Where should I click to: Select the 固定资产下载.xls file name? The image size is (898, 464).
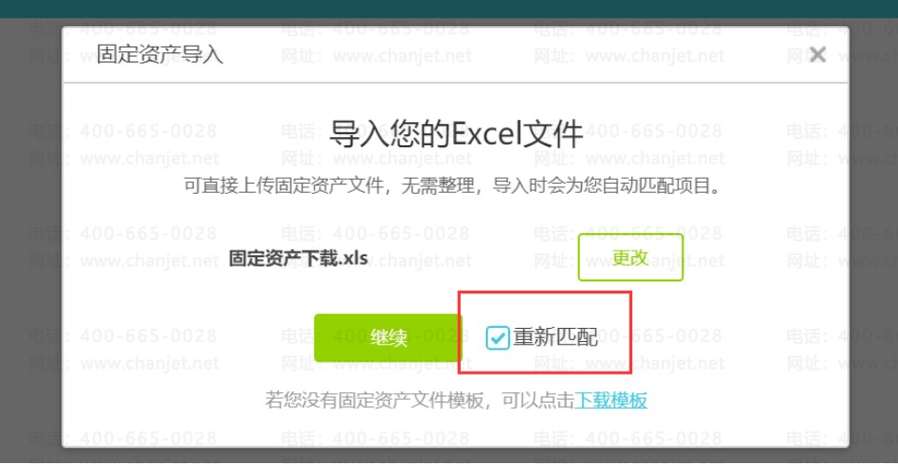pos(297,257)
